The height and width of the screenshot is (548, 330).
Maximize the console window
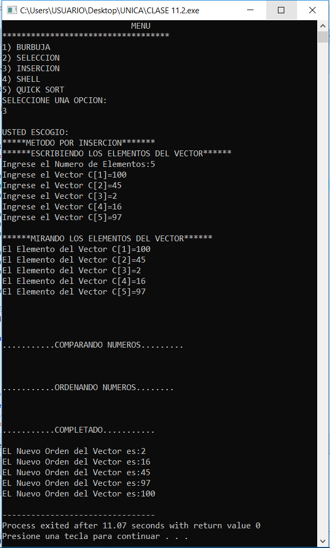tap(281, 11)
